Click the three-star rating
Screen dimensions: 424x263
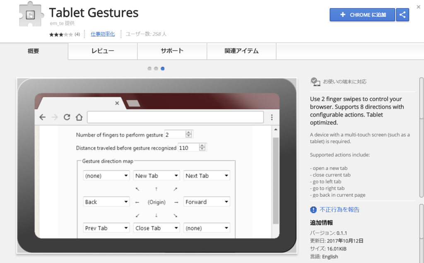tap(61, 34)
